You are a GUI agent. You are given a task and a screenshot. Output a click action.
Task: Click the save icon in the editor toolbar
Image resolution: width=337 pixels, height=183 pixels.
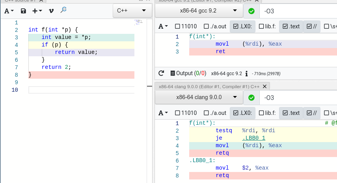tap(23, 11)
